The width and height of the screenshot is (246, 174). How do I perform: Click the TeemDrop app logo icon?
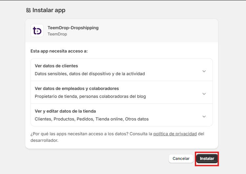tap(37, 31)
